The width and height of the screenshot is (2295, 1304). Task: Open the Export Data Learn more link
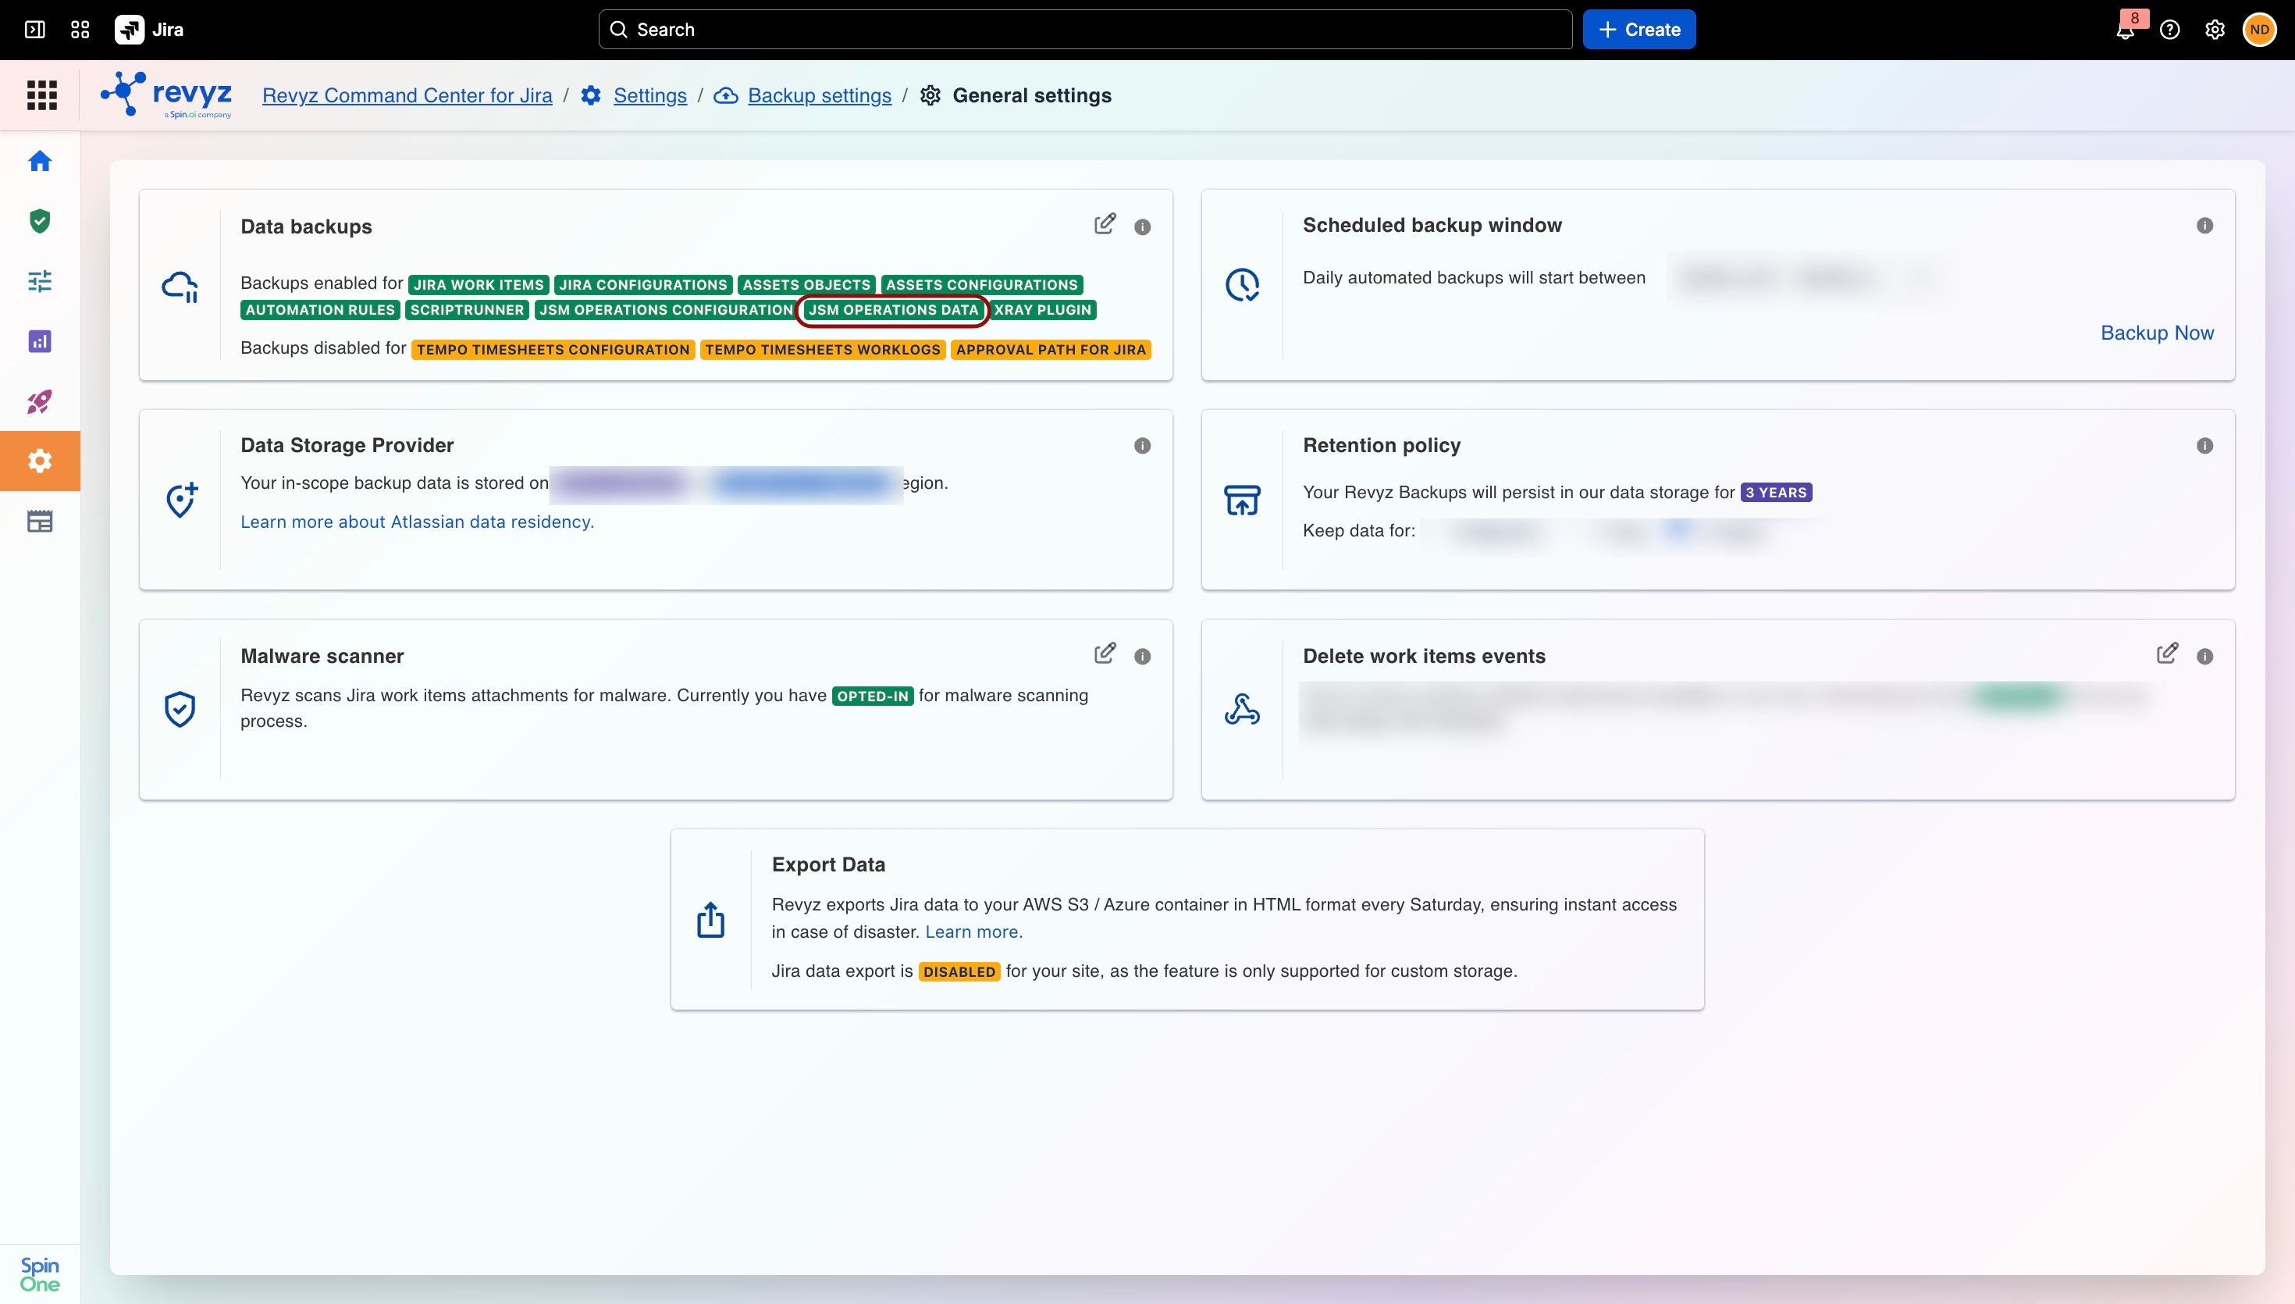(x=974, y=932)
